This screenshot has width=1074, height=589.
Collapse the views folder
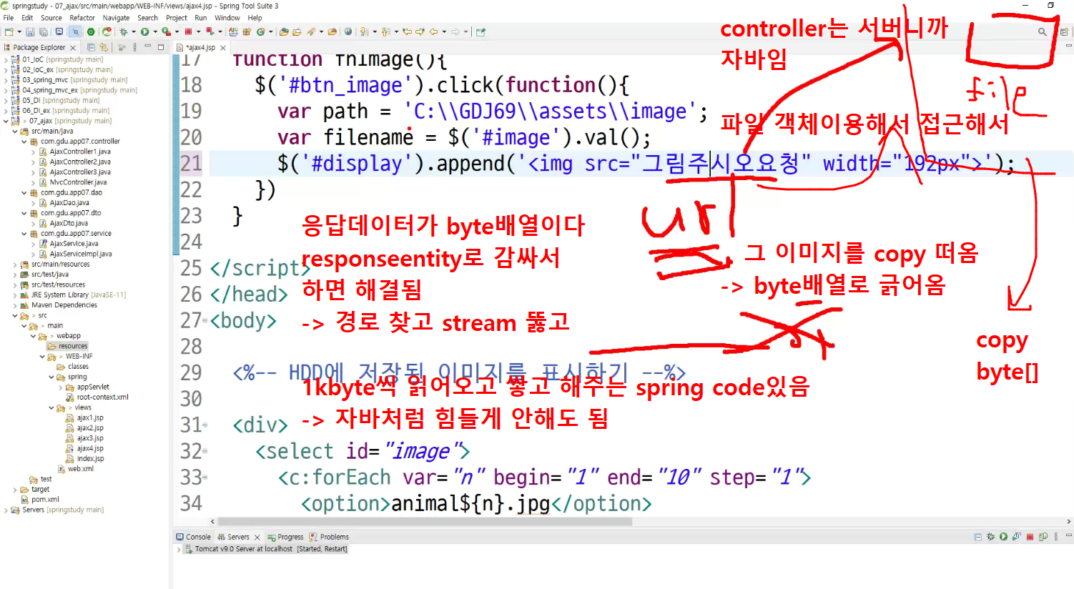tap(51, 407)
